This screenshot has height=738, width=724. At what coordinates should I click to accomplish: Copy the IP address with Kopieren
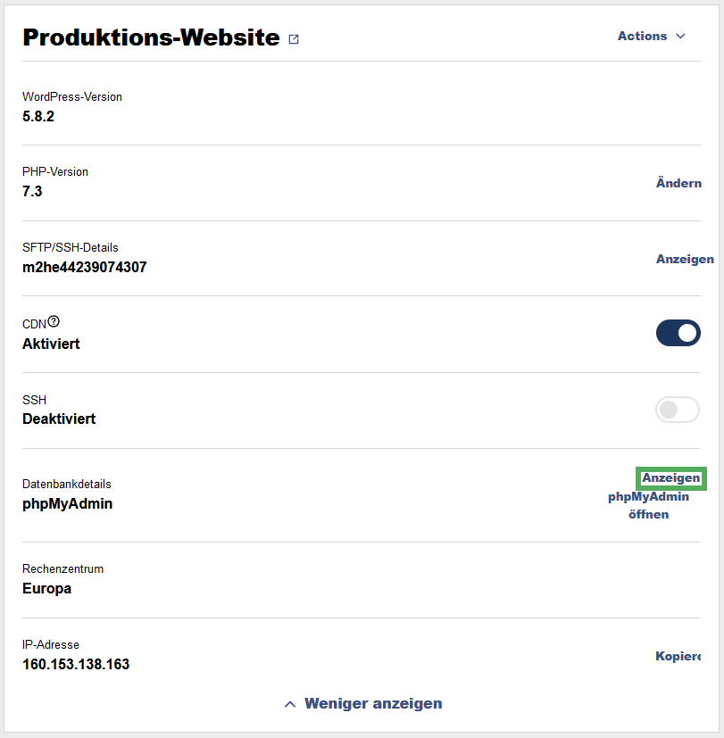[x=678, y=656]
